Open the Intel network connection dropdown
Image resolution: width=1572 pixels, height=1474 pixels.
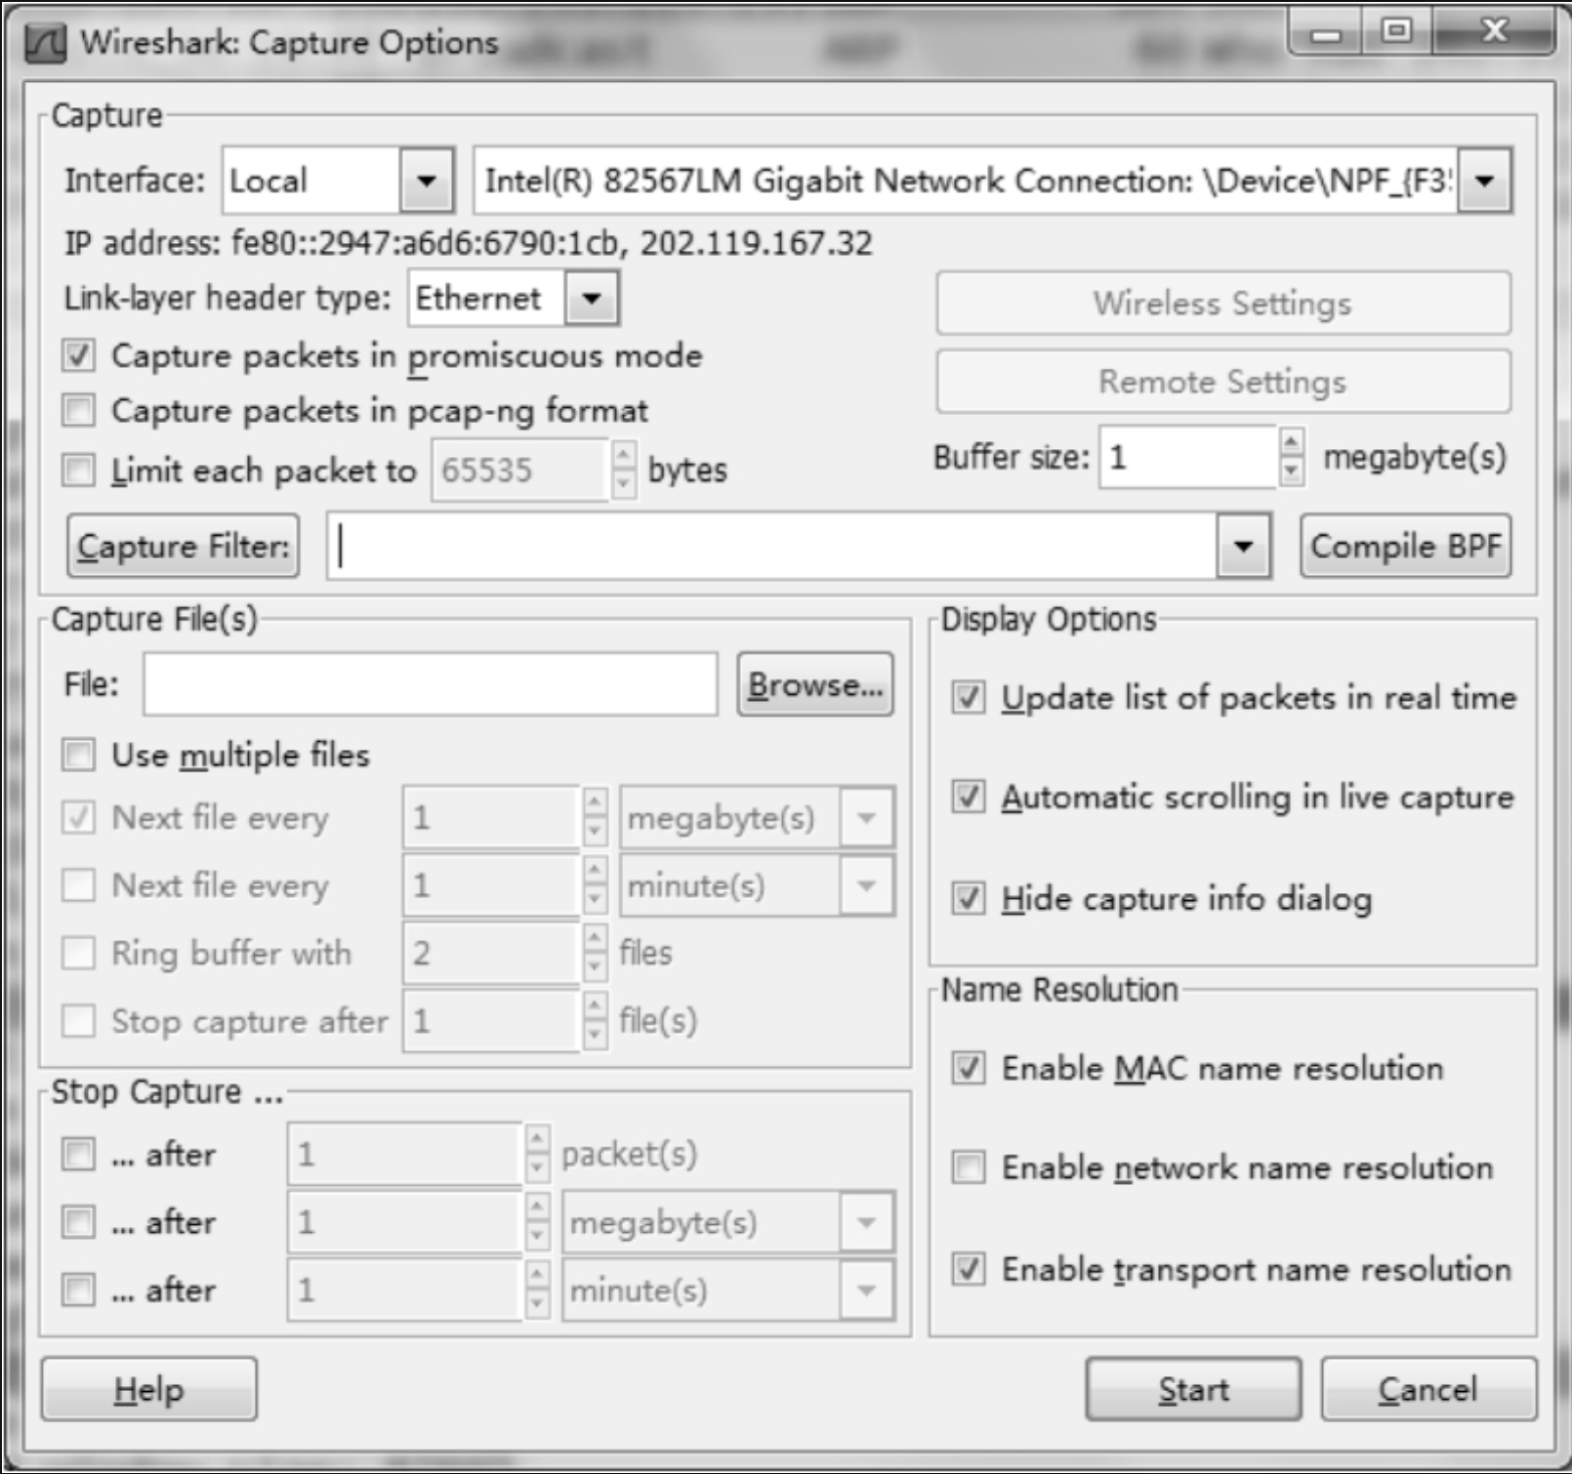[1484, 181]
